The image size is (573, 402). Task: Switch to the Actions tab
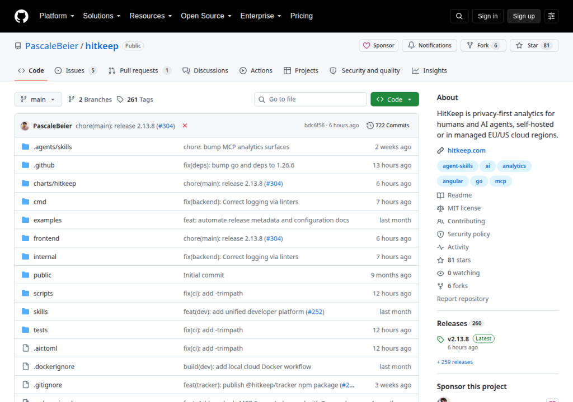click(256, 71)
